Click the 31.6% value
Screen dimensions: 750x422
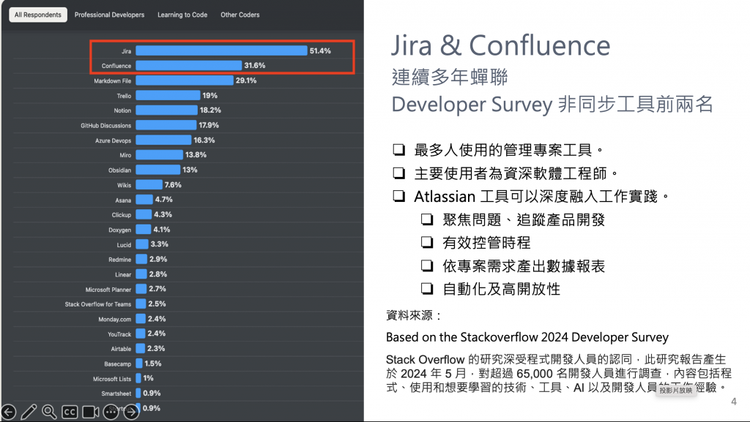pos(255,65)
